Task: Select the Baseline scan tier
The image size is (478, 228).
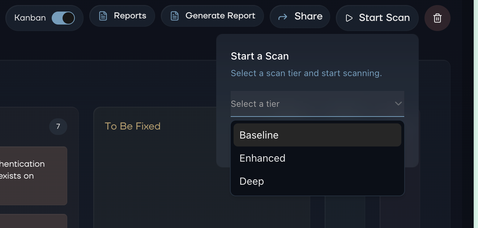Action: coord(317,135)
